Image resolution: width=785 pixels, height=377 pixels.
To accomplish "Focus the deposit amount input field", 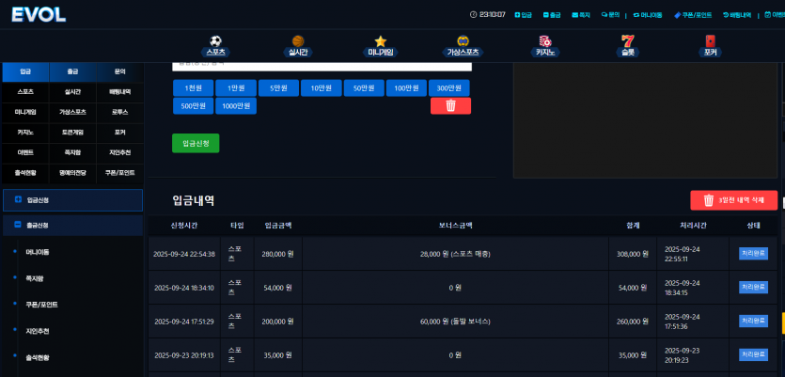I will (x=322, y=66).
